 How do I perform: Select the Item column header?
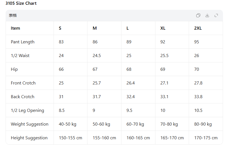(x=15, y=28)
